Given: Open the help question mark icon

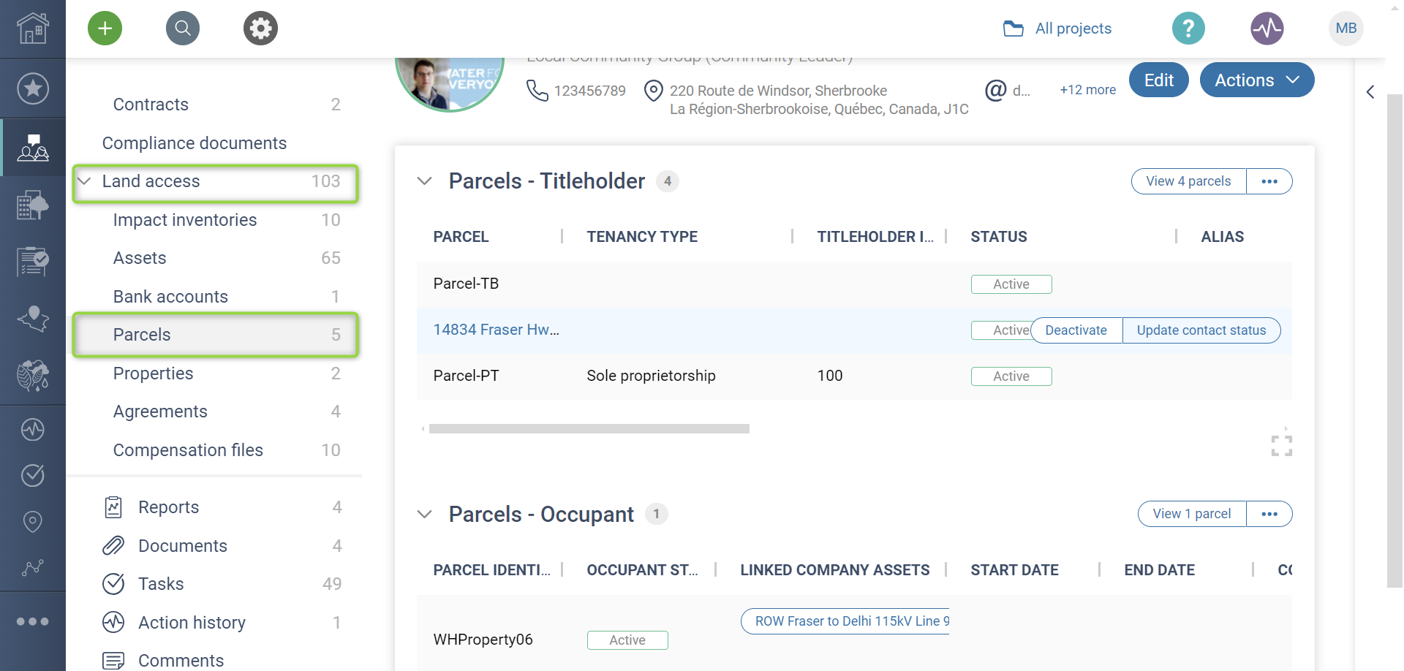Looking at the screenshot, I should point(1188,29).
